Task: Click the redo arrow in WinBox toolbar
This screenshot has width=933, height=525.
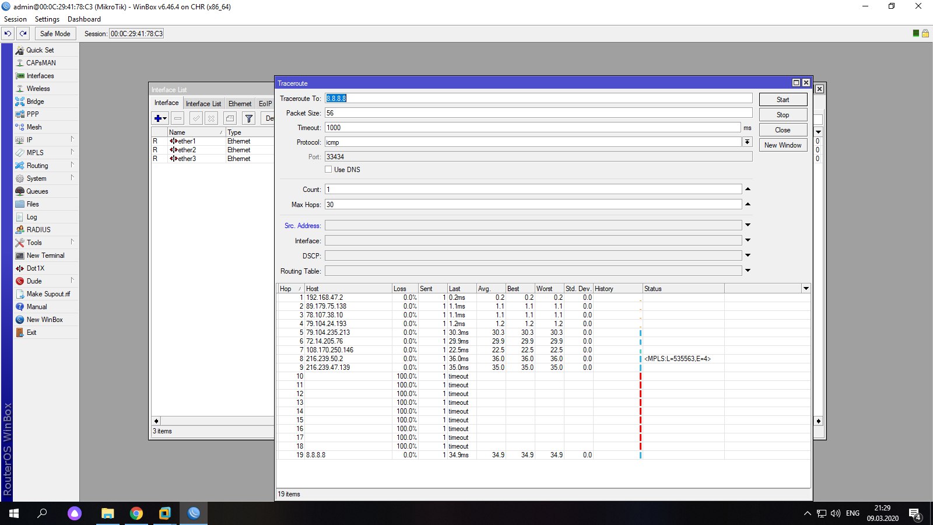Action: coord(23,33)
